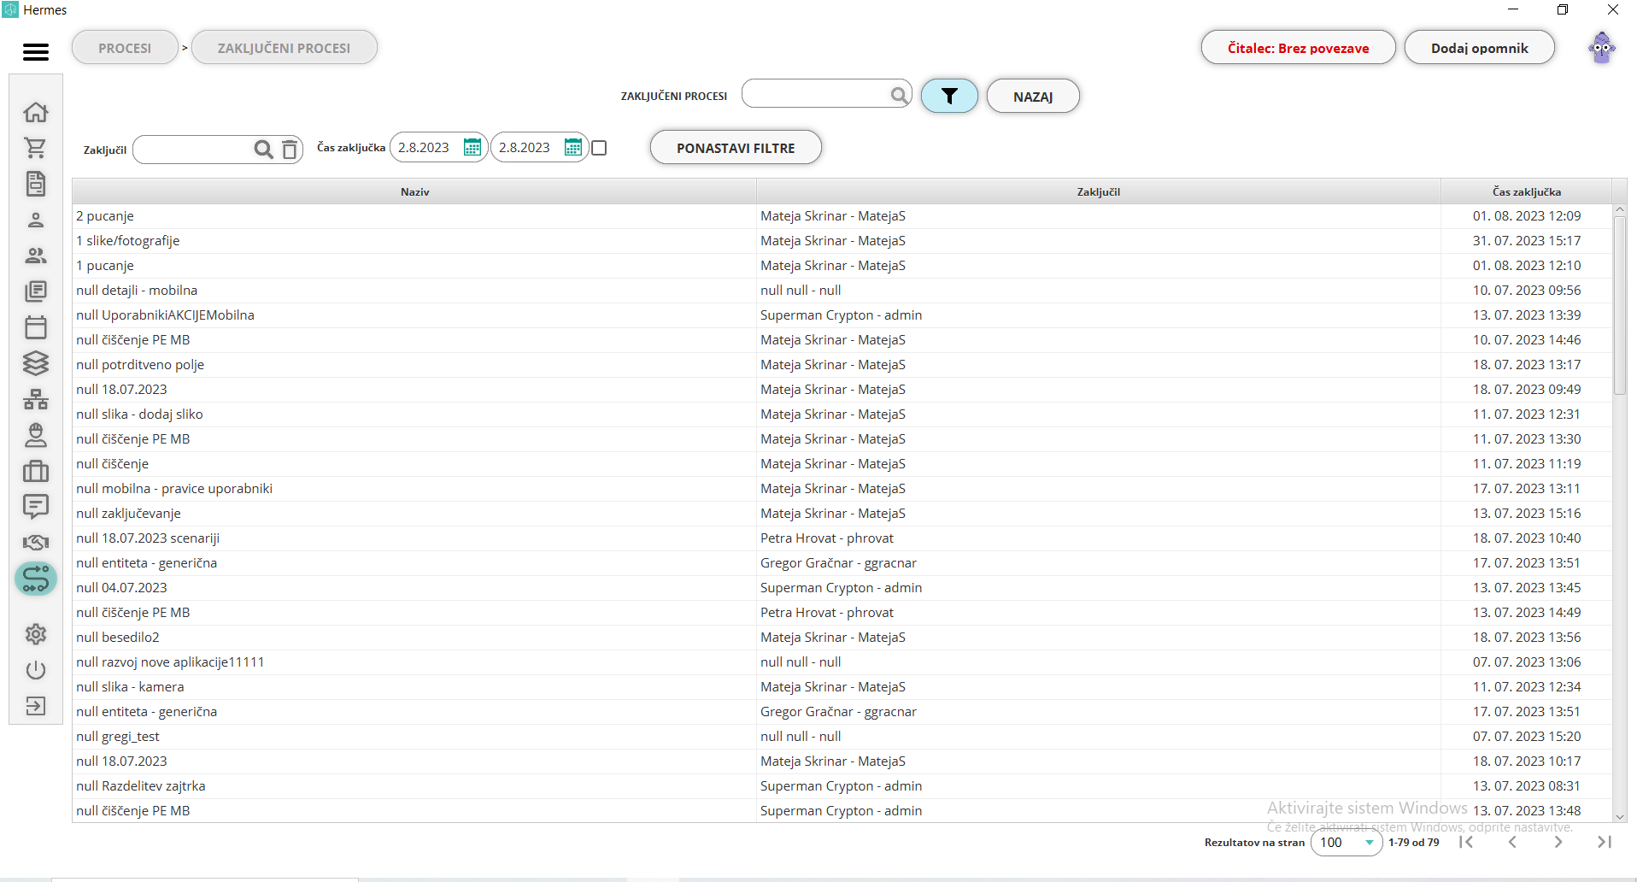Select row 'null mobilna - pravice uporabniki'
Screen dimensions: 1637x882
pos(842,489)
